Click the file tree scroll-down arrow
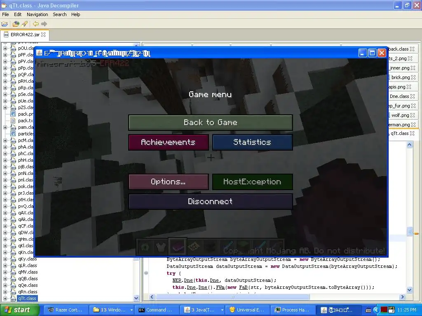 [136, 298]
